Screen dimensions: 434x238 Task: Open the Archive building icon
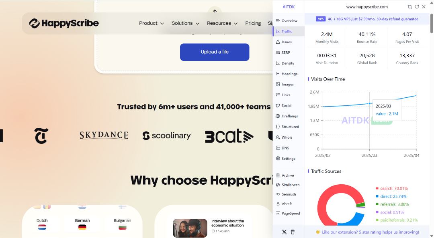tap(278, 175)
